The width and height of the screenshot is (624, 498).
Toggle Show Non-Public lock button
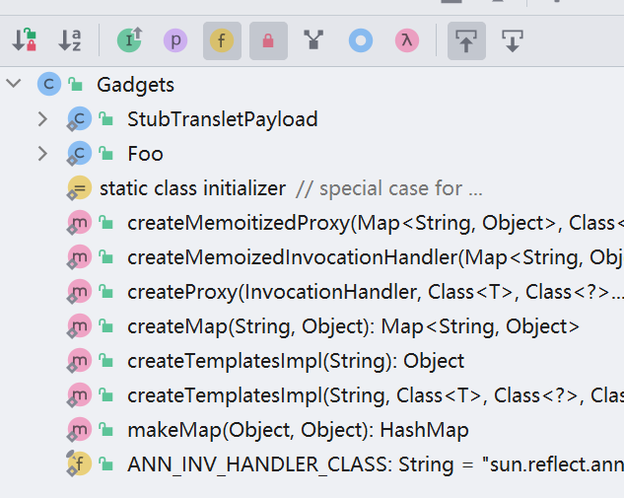click(x=268, y=40)
